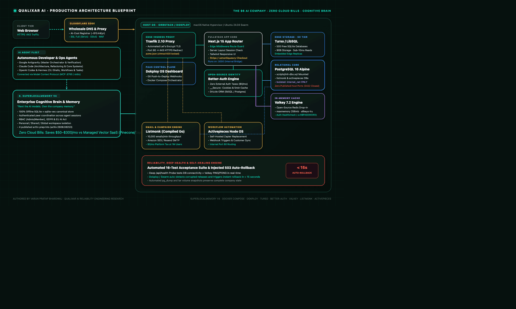Click 'maxmemory 256mb · allkeys-lru' bullet
The width and height of the screenshot is (516, 309).
pos(294,111)
